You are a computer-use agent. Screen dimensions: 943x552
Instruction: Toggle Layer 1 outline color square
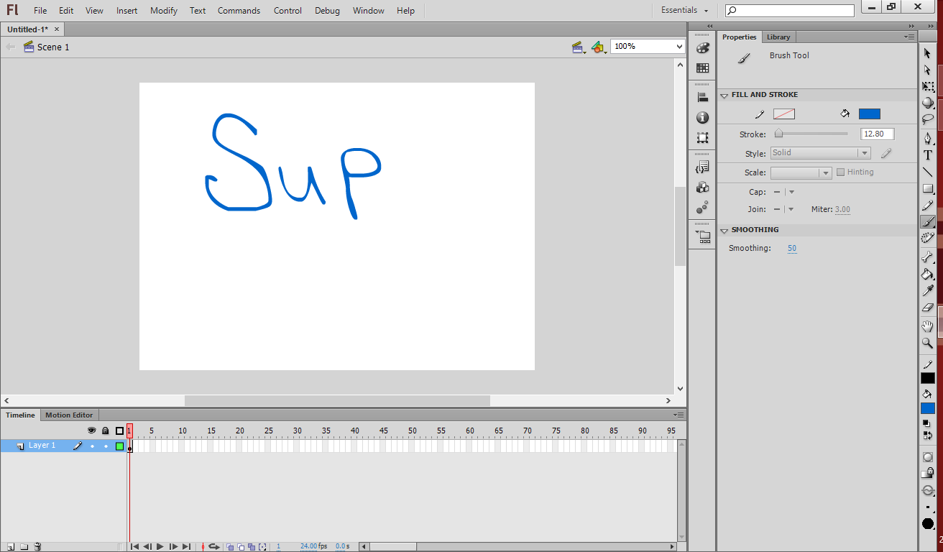click(119, 446)
